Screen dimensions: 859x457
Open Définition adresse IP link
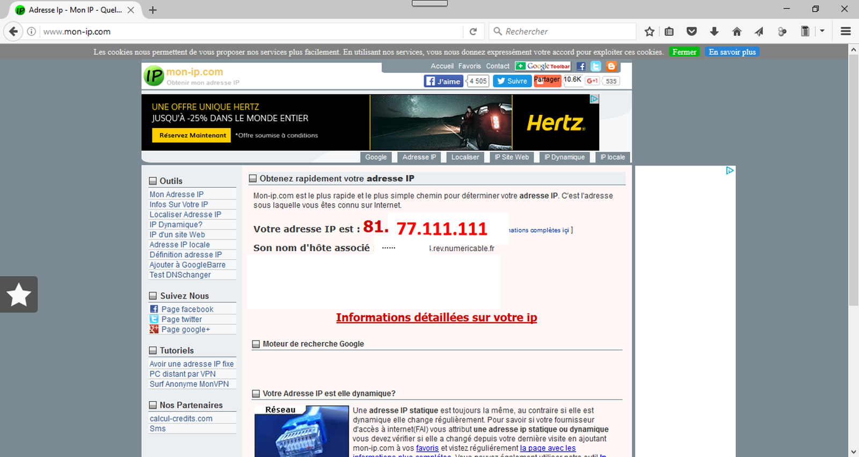(x=186, y=255)
